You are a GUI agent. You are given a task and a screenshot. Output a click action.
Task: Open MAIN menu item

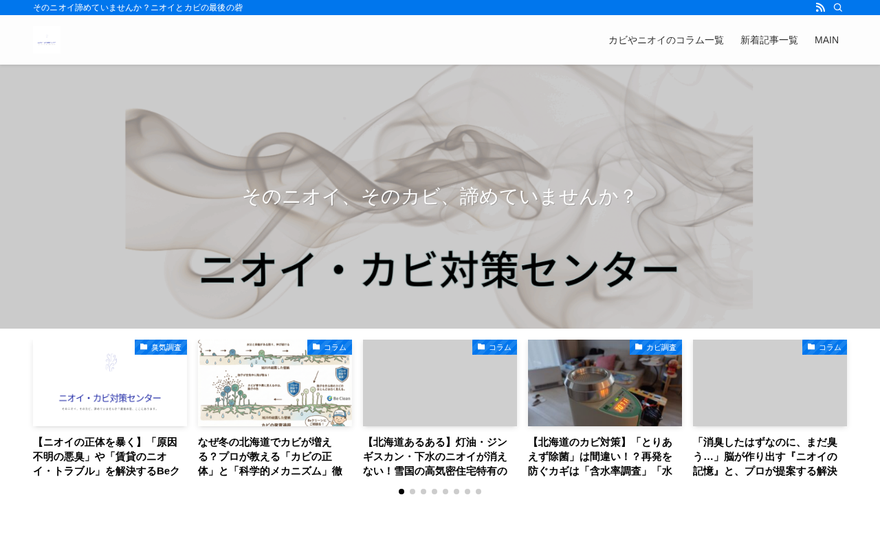click(x=826, y=40)
